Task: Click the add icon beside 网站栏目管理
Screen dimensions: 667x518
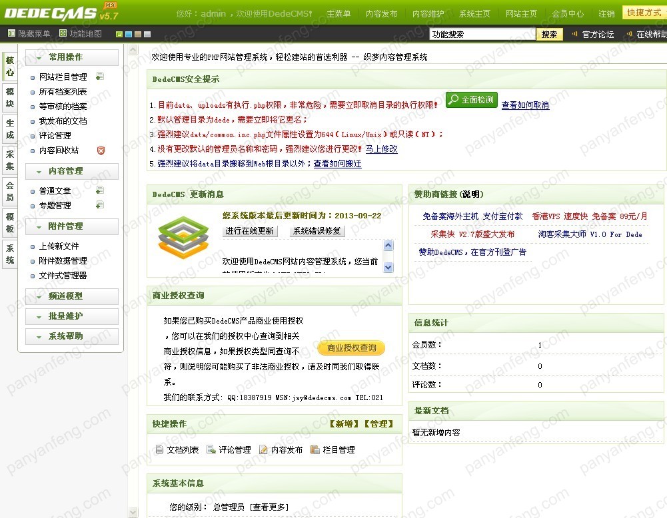Action: (x=100, y=77)
